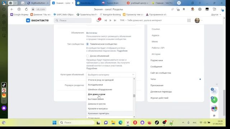
Task: Open Подробнее link under Доска объявлений
Action: tap(92, 68)
